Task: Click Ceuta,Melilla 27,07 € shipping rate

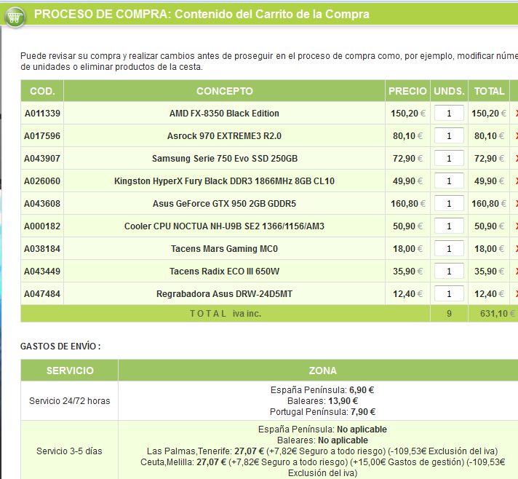Action: pos(322,467)
